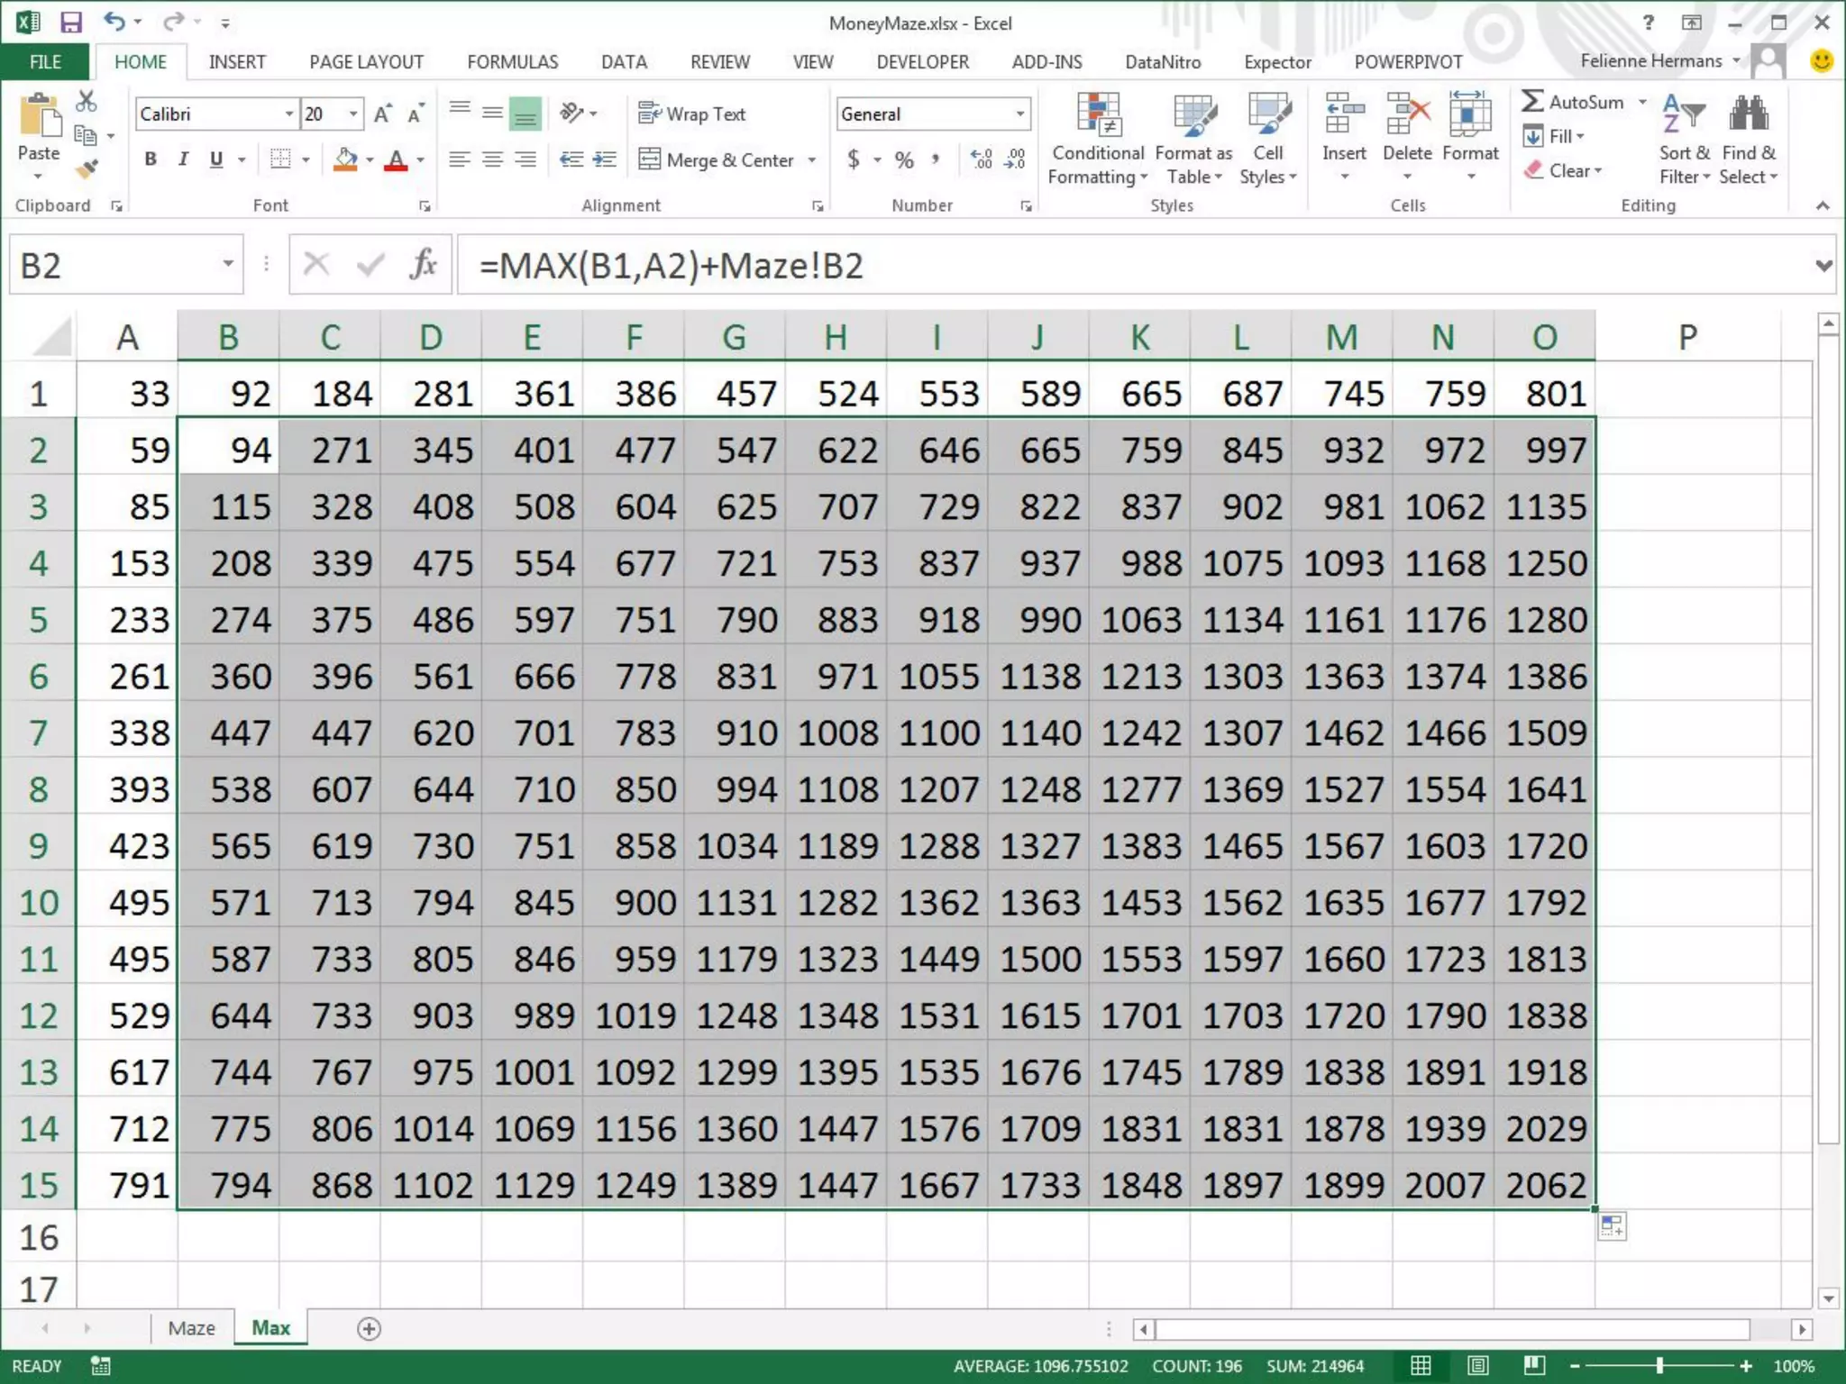The image size is (1846, 1384).
Task: Toggle Wrap Text
Action: 692,114
